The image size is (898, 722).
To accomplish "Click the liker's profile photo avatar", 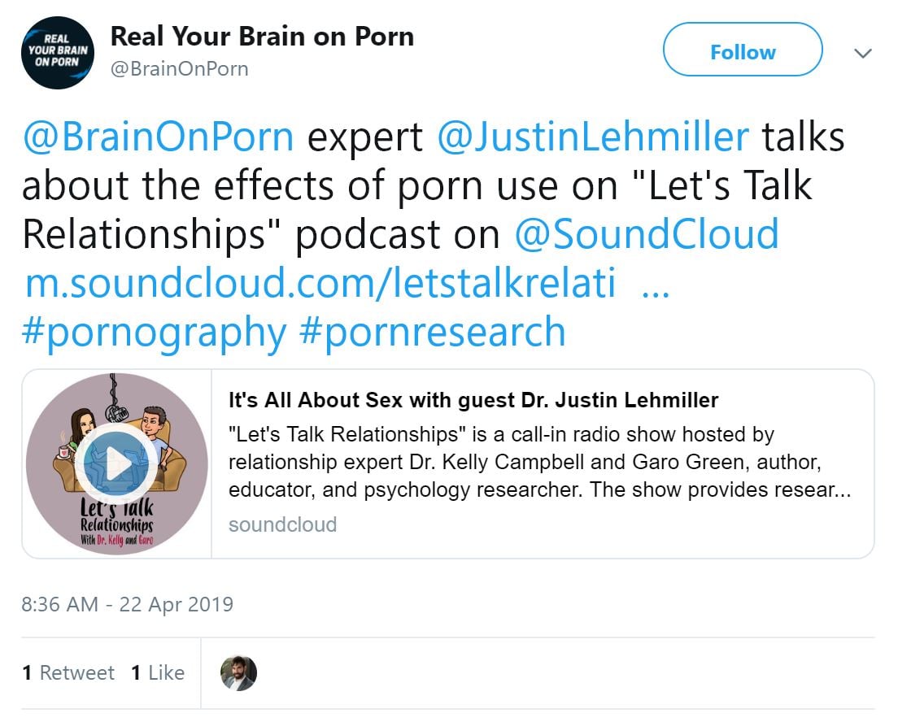I will (x=239, y=672).
